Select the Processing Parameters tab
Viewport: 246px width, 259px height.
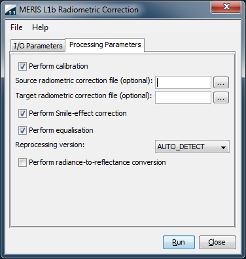coord(105,45)
